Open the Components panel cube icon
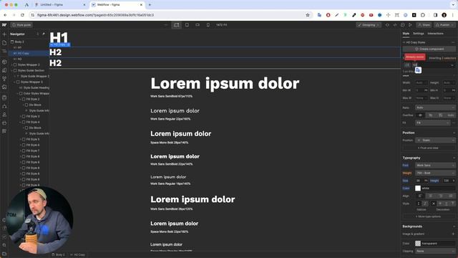The height and width of the screenshot is (258, 458). (x=4, y=62)
